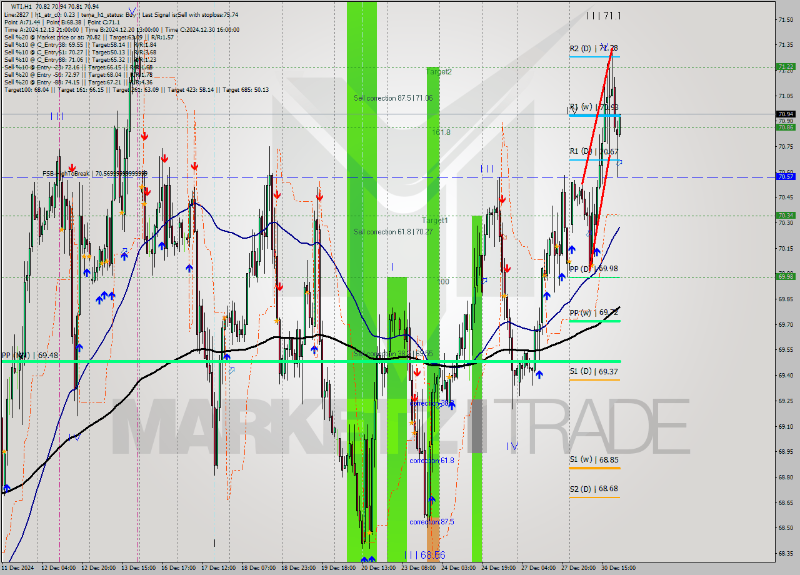Click the 'S1 (D) | 69.37' support label
Screen dimensions: 800x575
[x=594, y=371]
